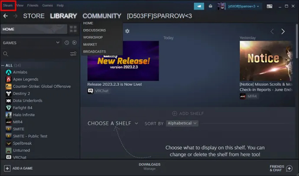Show next news with right chevron
This screenshot has height=176, width=299.
click(283, 31)
